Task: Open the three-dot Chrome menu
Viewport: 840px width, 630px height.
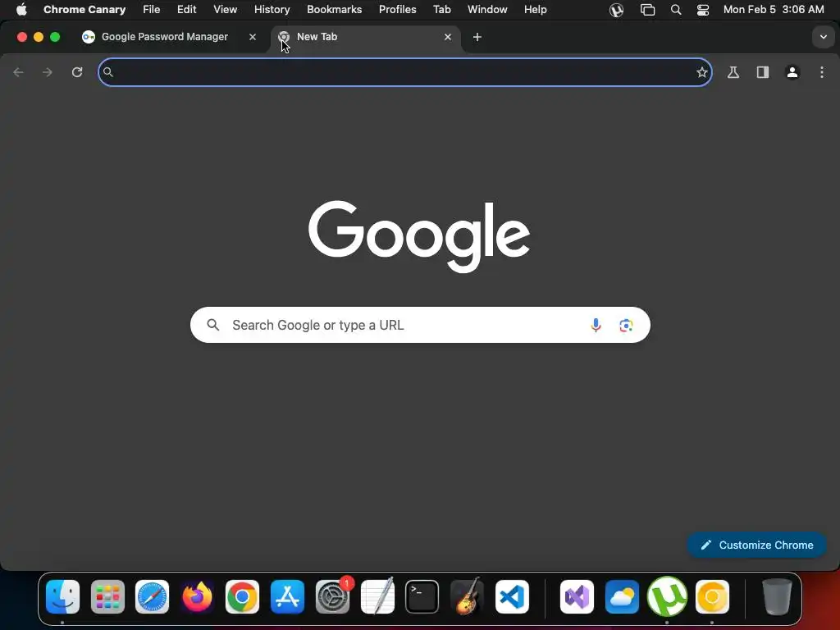Action: [822, 72]
